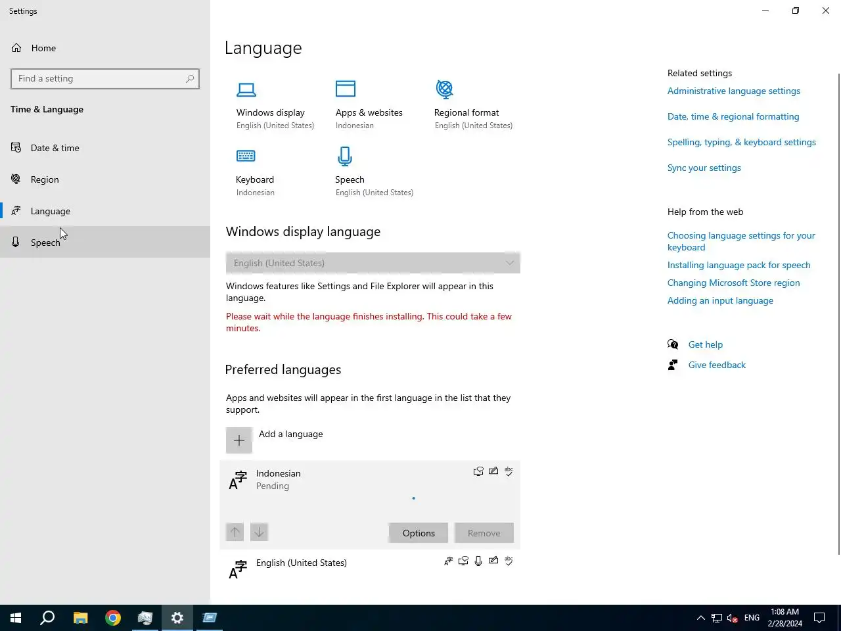
Task: Open Installing language pack for speech link
Action: pyautogui.click(x=739, y=265)
